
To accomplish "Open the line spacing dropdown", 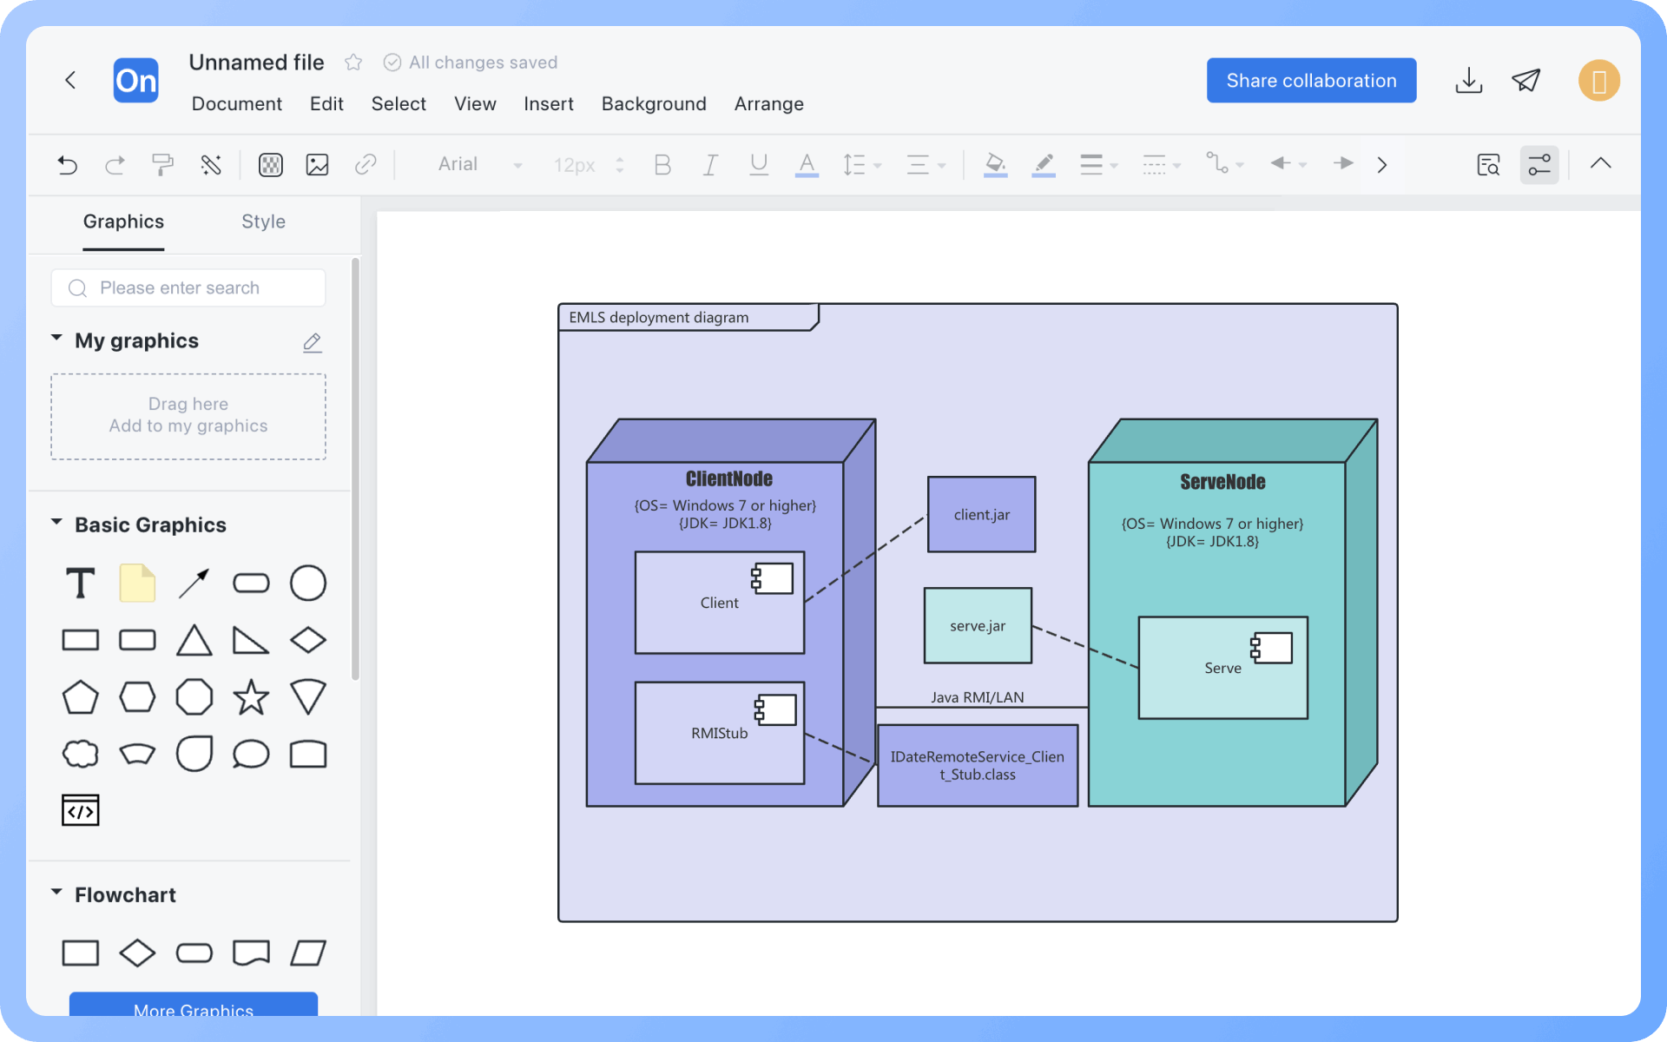I will pyautogui.click(x=861, y=164).
